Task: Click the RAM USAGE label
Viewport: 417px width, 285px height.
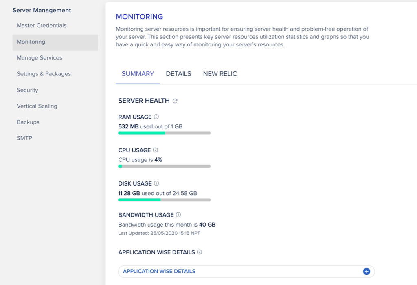Action: tap(135, 117)
